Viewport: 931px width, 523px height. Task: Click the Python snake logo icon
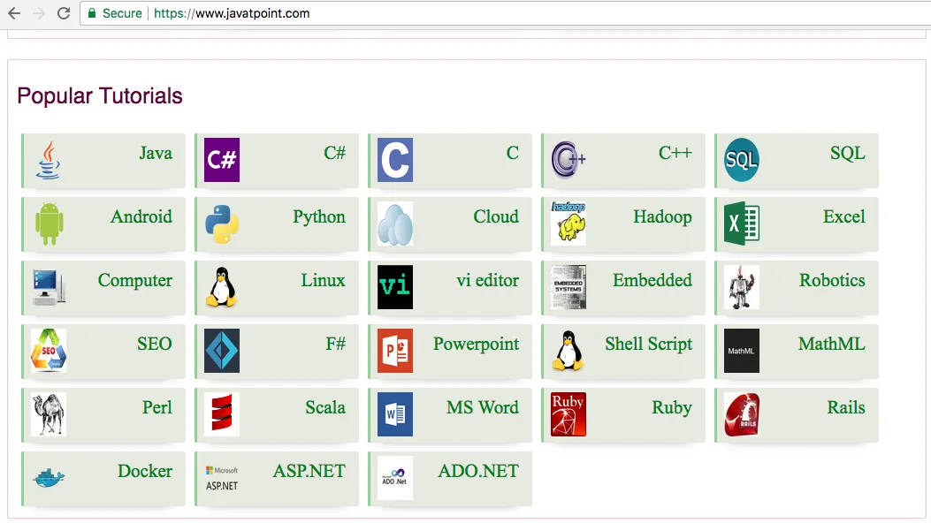[221, 224]
